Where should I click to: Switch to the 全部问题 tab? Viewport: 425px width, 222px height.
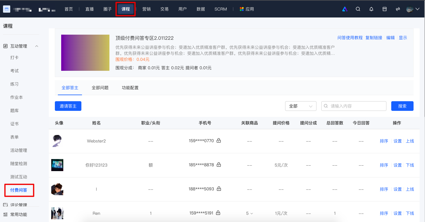tap(100, 88)
